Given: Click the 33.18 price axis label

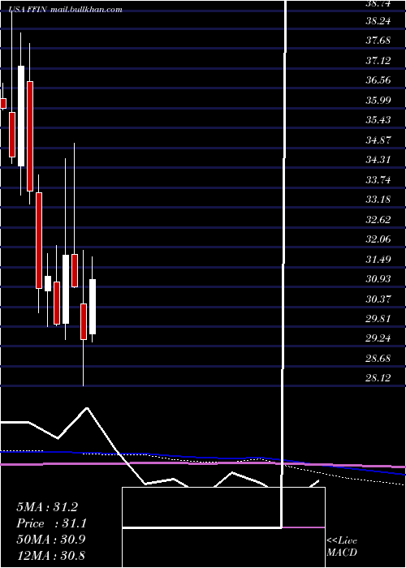Looking at the screenshot, I should coord(378,200).
